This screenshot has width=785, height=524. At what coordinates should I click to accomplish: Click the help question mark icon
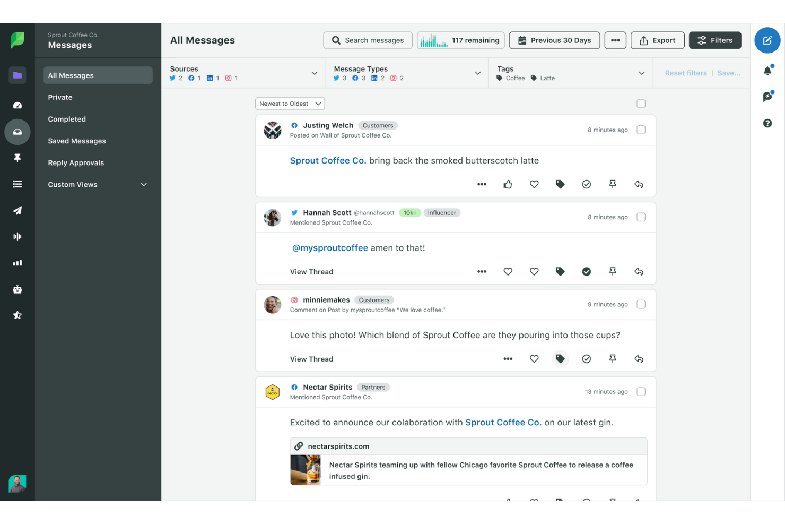[767, 123]
